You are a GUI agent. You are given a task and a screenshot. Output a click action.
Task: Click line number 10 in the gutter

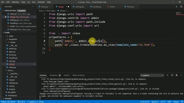point(43,49)
